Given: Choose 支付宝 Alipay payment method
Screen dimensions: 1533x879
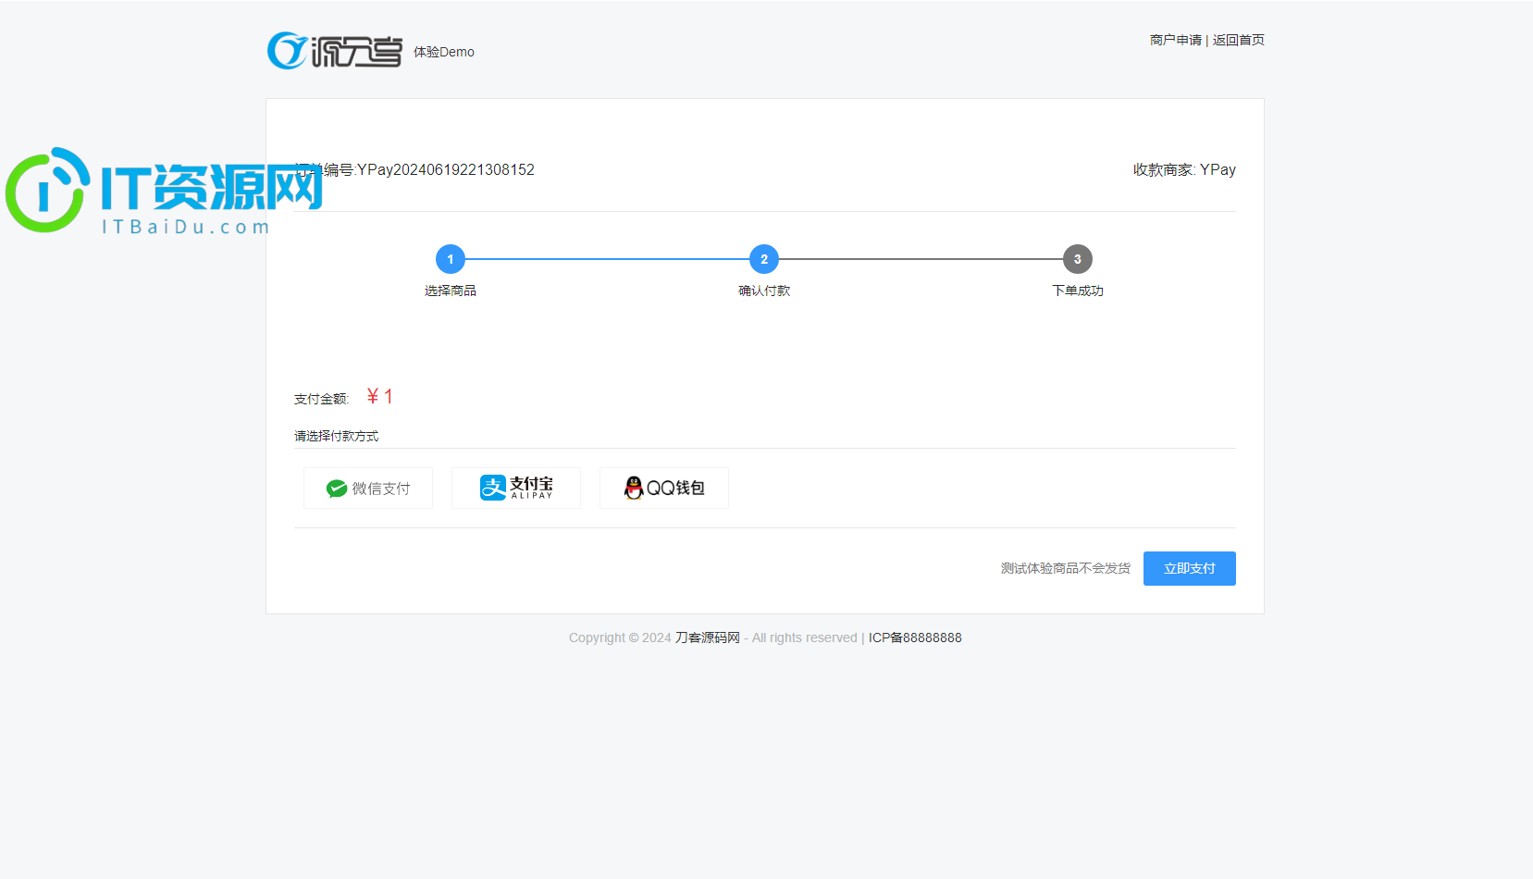Looking at the screenshot, I should click(516, 488).
